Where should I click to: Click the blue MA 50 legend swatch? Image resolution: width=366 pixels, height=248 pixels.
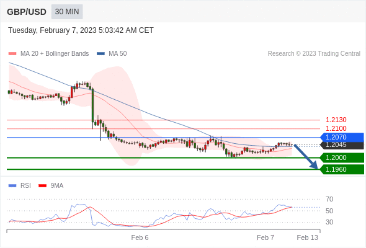pyautogui.click(x=100, y=54)
